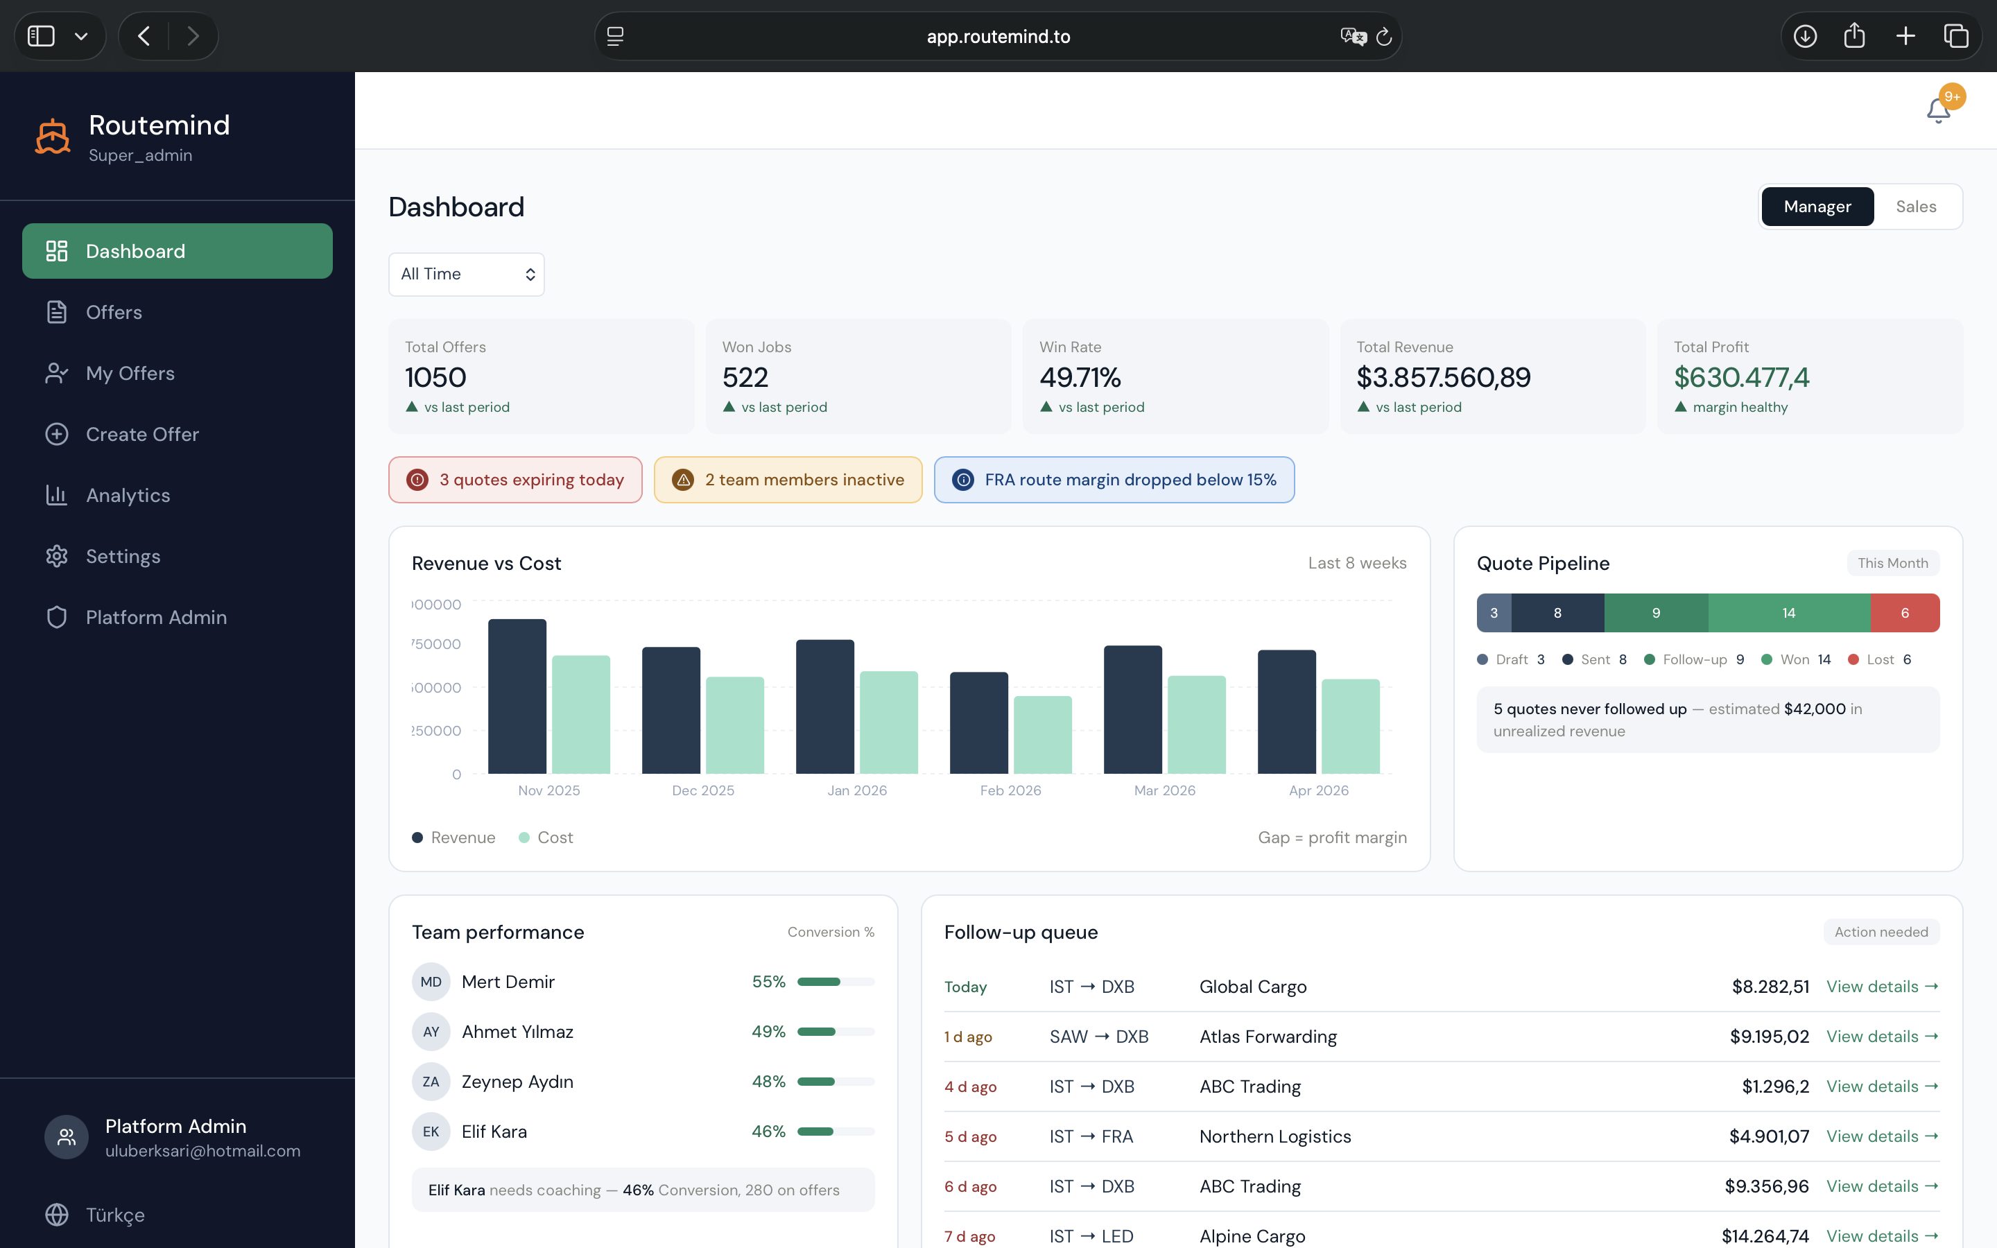
Task: Click the Analytics bar chart icon
Action: click(56, 495)
